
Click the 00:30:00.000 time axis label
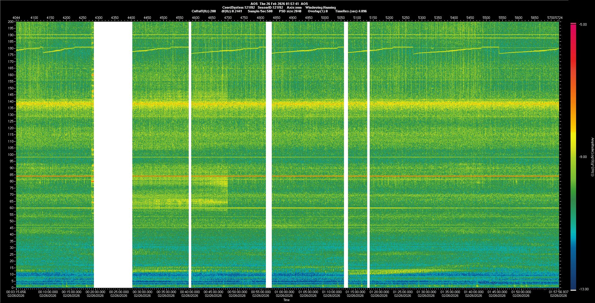pos(142,292)
